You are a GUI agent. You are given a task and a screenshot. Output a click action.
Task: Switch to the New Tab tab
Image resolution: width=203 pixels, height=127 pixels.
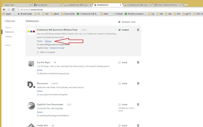coord(17,5)
